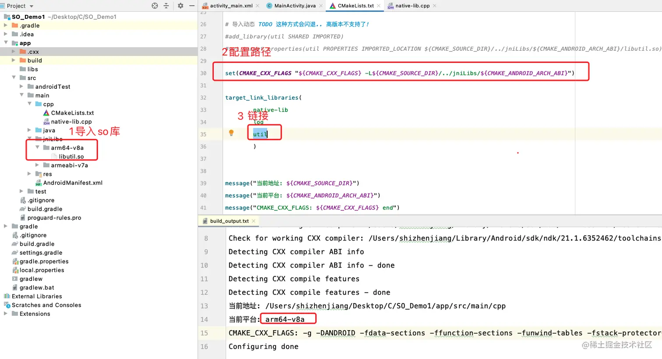Viewport: 662px width, 359px height.
Task: Select the build_output.txt tab
Action: pyautogui.click(x=229, y=221)
